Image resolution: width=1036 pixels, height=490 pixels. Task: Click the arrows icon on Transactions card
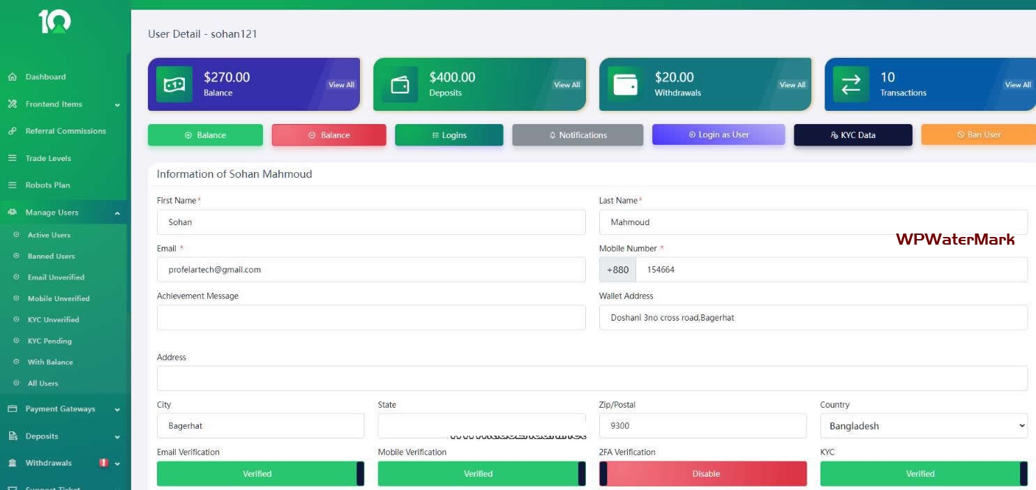click(850, 84)
